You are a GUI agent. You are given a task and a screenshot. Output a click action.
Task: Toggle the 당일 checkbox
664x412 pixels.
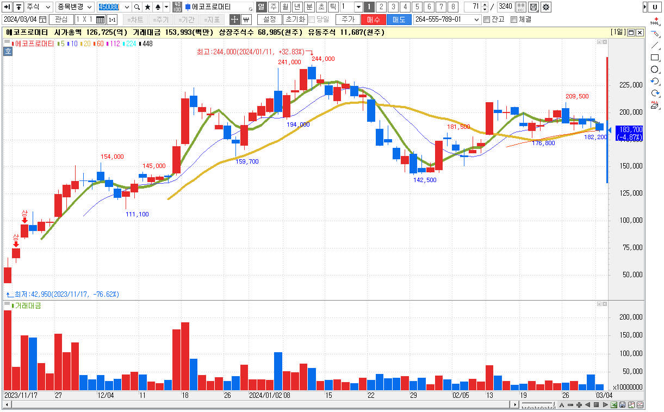[x=312, y=20]
